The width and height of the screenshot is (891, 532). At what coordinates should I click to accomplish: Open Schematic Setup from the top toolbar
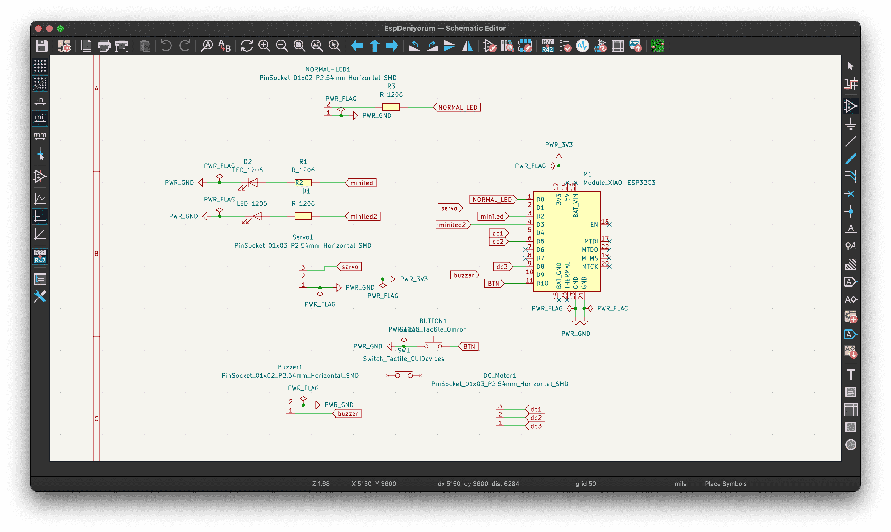(64, 46)
